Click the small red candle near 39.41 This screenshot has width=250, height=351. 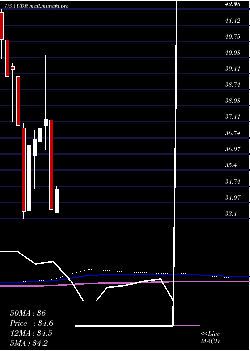click(x=13, y=68)
